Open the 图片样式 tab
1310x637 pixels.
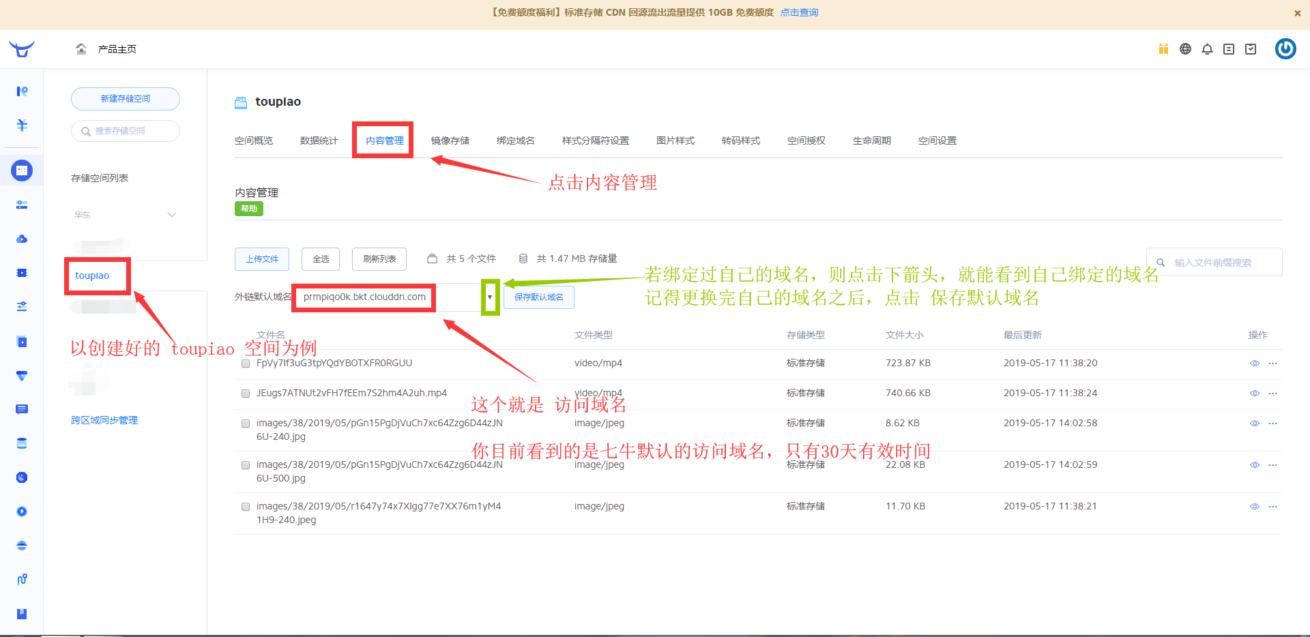(675, 140)
